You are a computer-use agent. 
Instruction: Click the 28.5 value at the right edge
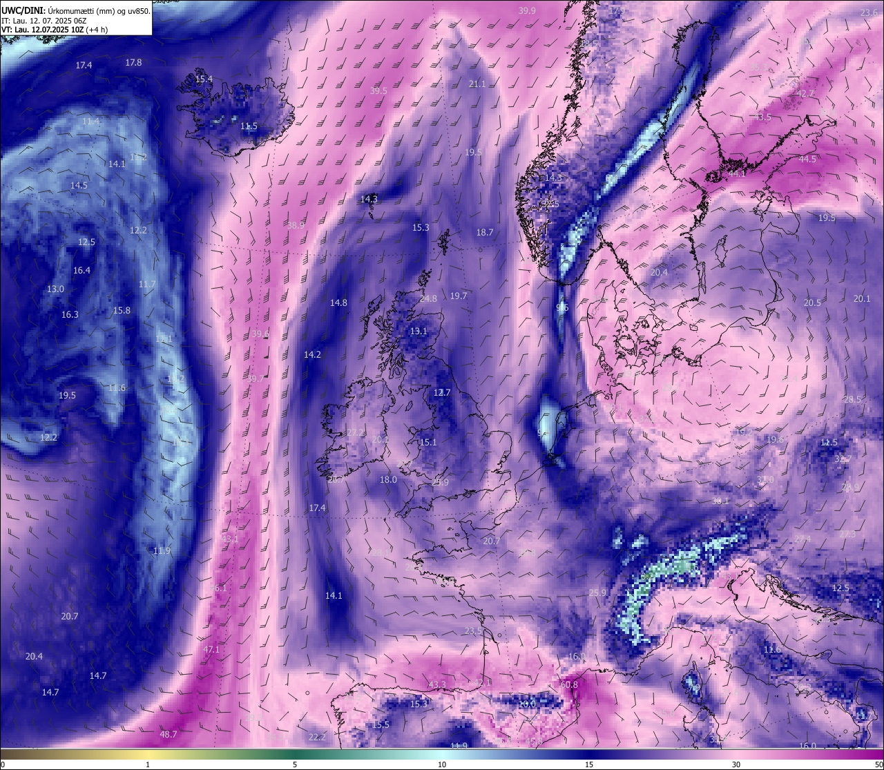(853, 399)
